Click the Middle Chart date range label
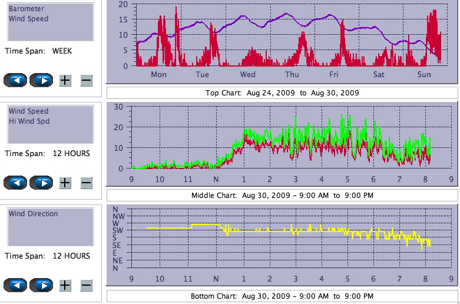 point(282,196)
